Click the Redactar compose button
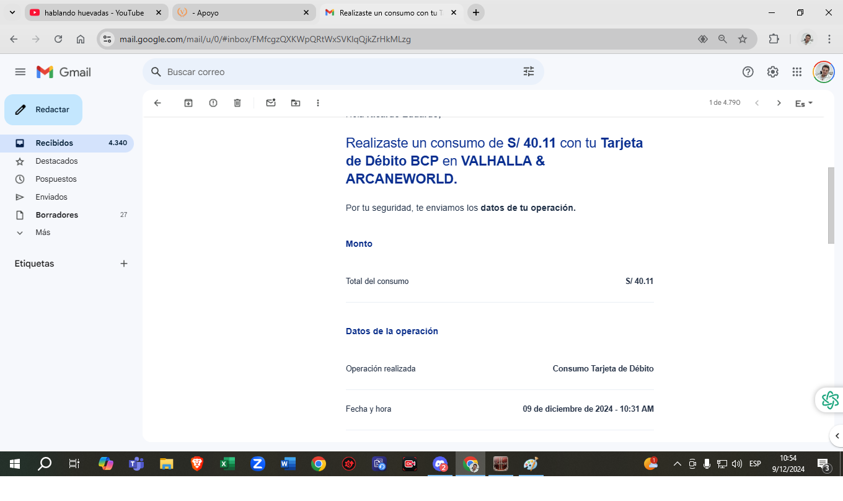 (x=43, y=110)
